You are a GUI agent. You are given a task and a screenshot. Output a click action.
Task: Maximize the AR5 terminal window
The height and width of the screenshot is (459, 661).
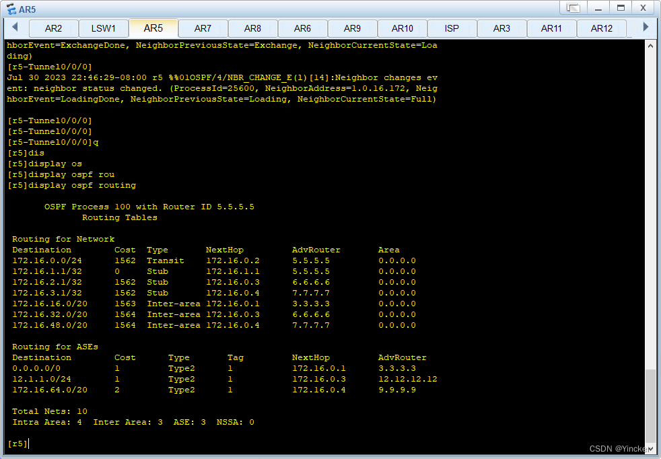coord(621,7)
